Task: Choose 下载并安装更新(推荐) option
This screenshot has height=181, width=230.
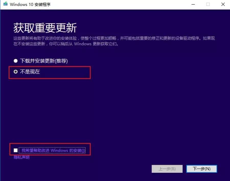Action: [x=15, y=61]
